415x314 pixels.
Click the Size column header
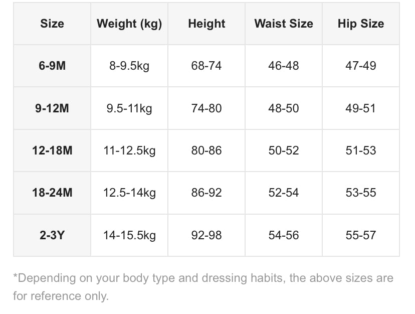pyautogui.click(x=52, y=24)
